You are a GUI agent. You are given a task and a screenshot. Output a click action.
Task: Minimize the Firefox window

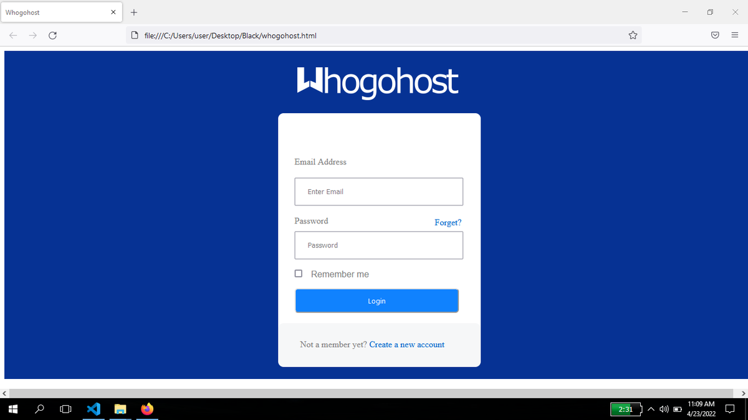(x=685, y=12)
